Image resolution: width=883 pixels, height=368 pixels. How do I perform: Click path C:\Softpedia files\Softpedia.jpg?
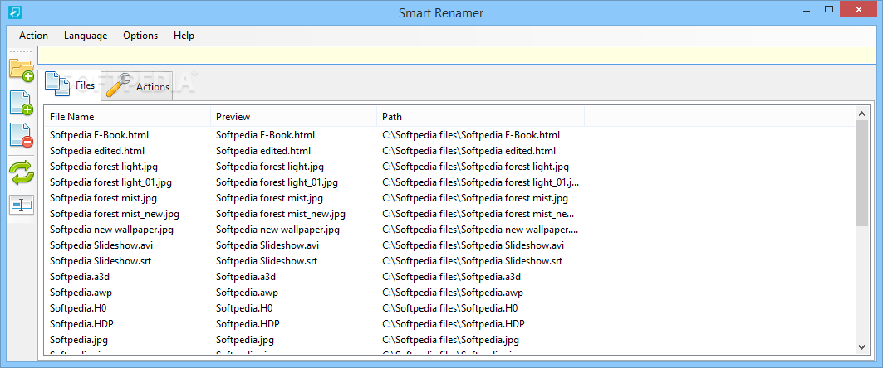tap(450, 339)
